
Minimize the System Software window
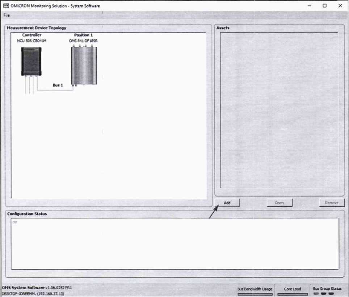[309, 6]
